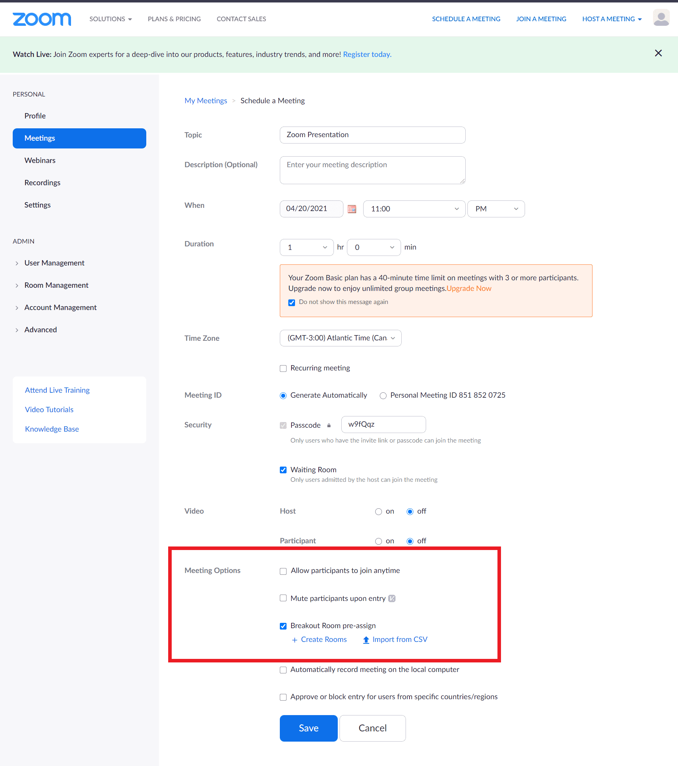Open the user profile avatar menu
Viewport: 678px width, 766px height.
pyautogui.click(x=661, y=18)
